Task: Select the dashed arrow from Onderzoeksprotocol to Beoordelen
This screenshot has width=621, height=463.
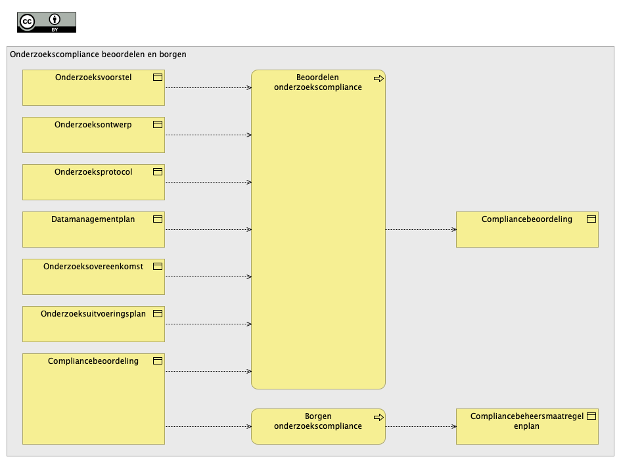Action: (208, 182)
